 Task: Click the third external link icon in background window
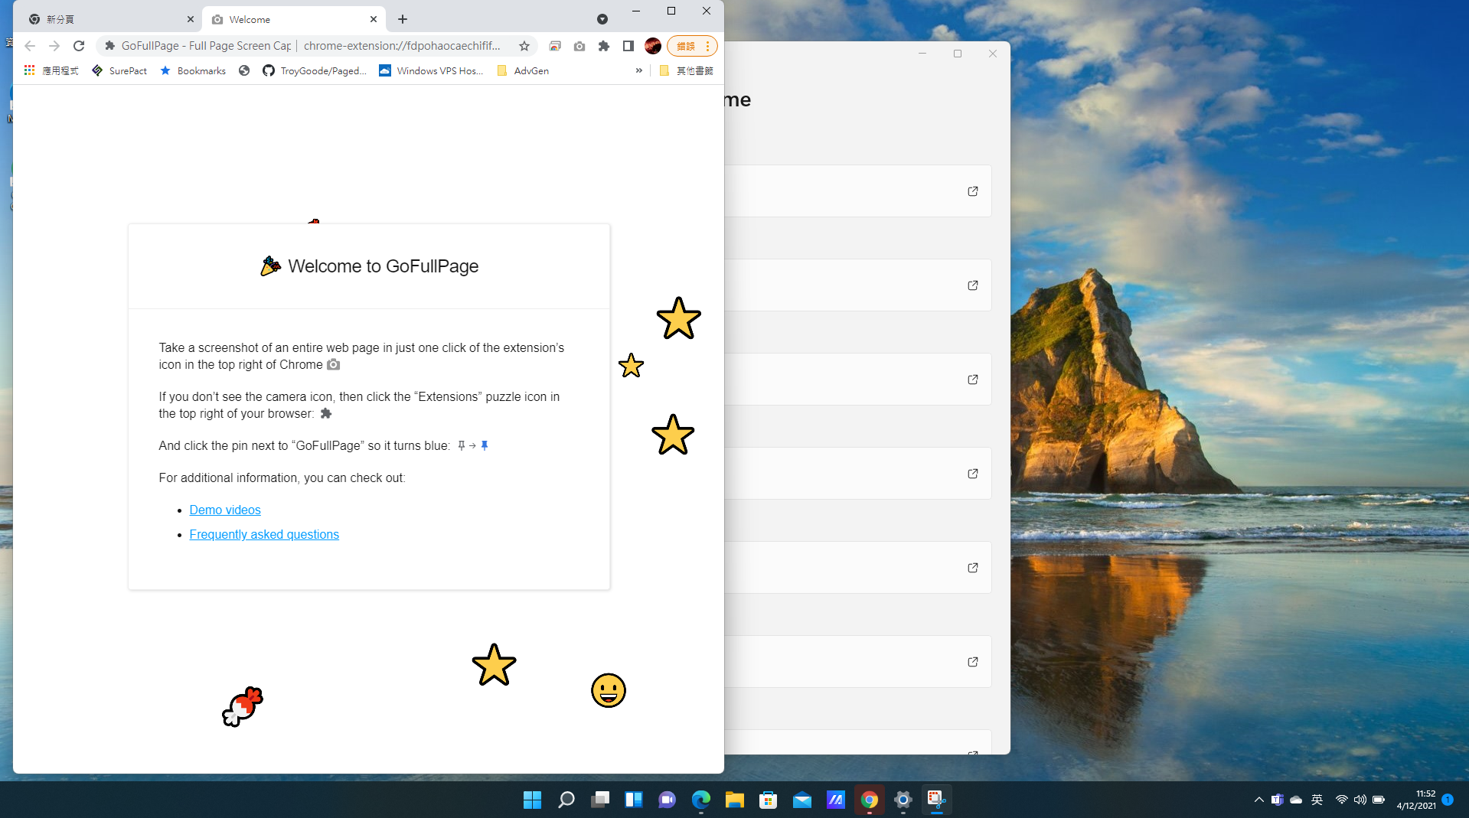pyautogui.click(x=973, y=380)
